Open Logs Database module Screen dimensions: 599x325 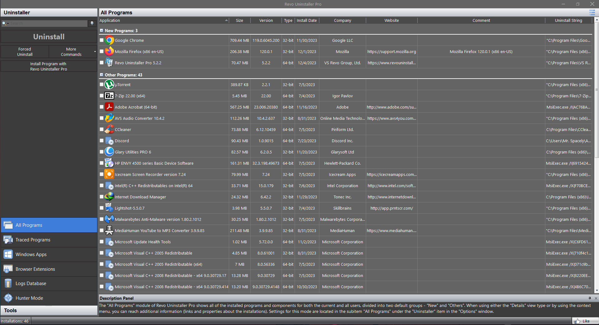(49, 284)
